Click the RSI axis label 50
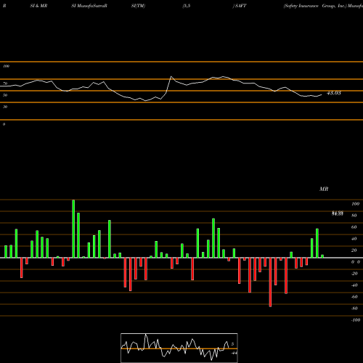This screenshot has width=363, height=363. click(5, 95)
